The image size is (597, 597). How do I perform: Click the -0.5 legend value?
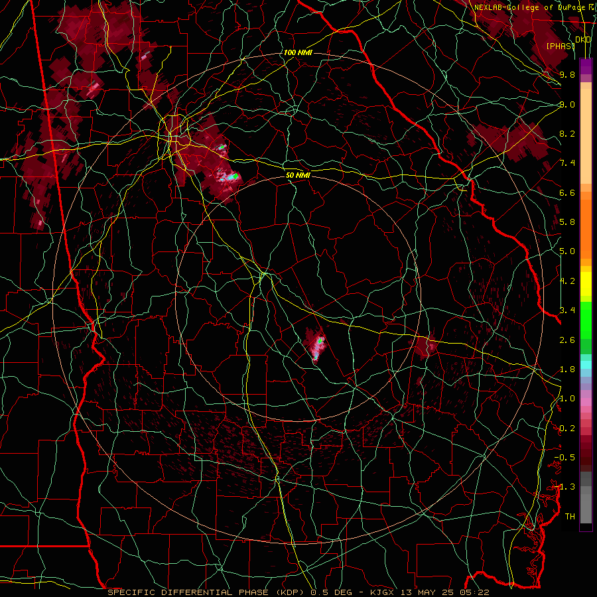(564, 457)
